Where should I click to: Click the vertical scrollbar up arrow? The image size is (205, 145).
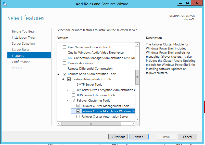[137, 45]
